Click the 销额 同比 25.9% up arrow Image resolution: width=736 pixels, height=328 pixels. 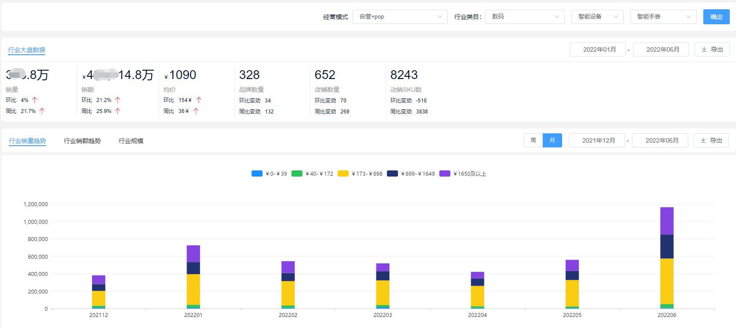118,111
